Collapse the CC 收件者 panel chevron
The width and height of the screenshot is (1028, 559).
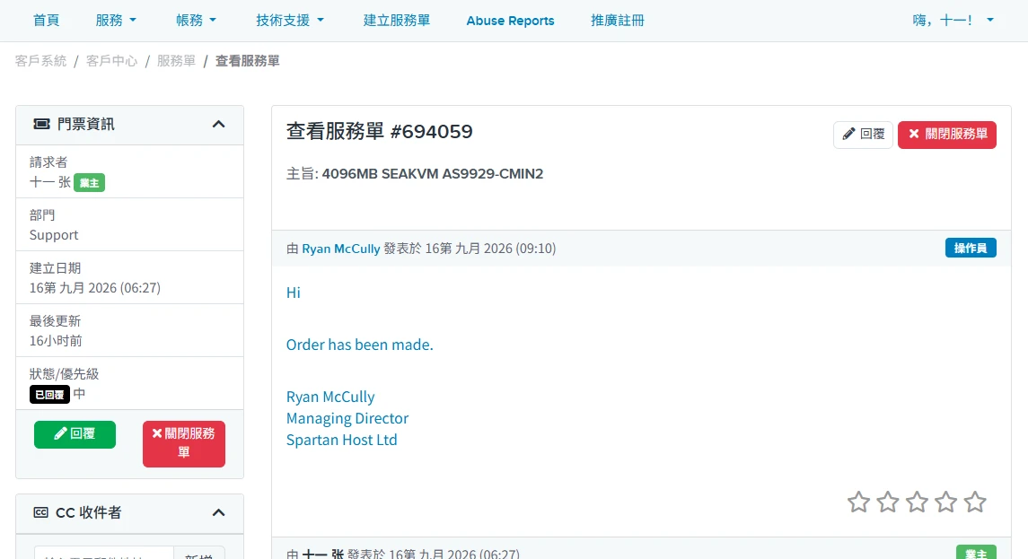[x=218, y=512]
